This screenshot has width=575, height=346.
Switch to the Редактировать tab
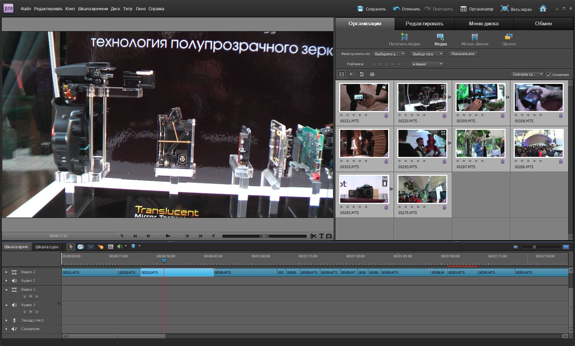pyautogui.click(x=424, y=24)
